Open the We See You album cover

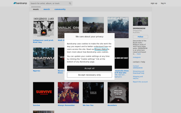click(93, 93)
